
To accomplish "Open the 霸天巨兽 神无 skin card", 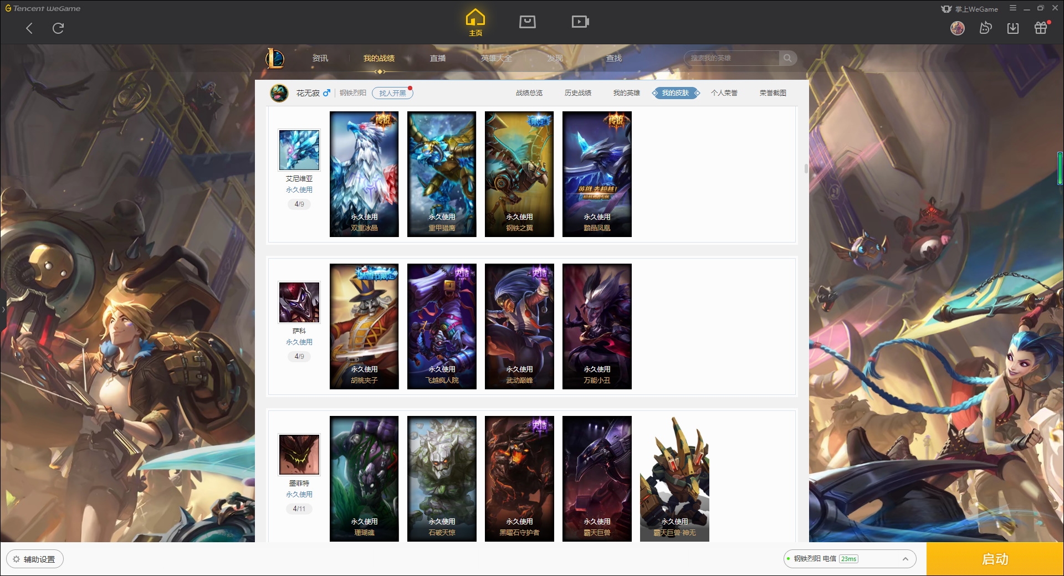I will click(x=674, y=479).
